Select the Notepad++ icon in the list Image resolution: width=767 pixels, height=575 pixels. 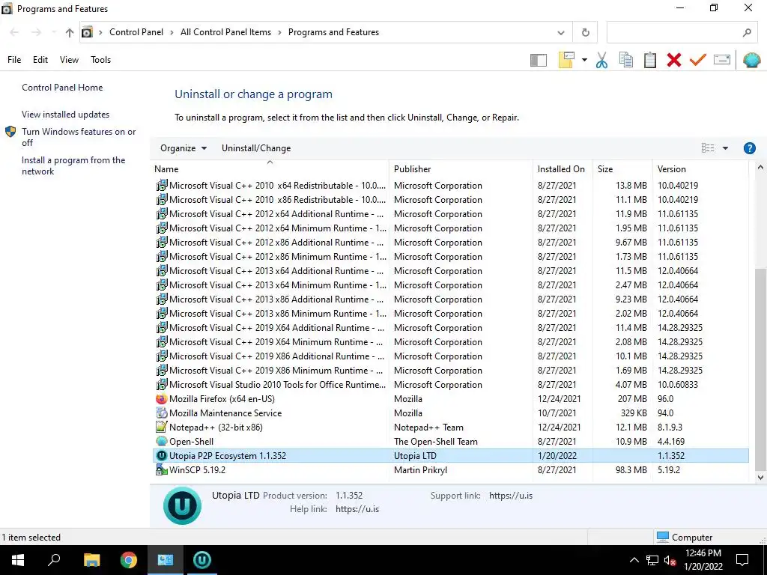(162, 428)
